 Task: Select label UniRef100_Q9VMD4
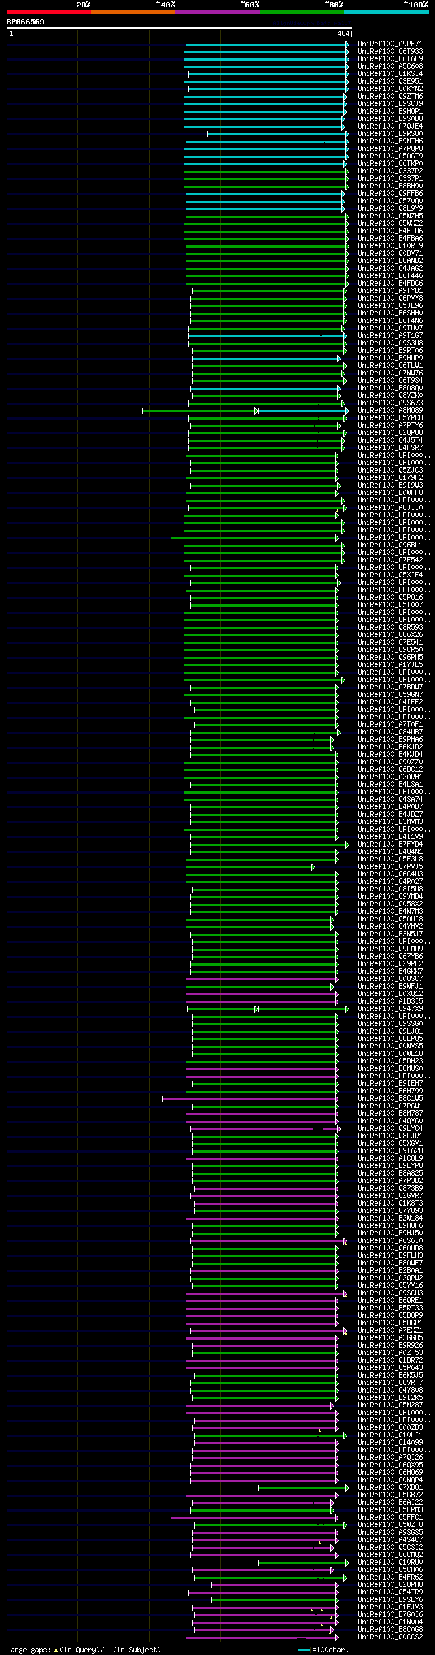point(390,896)
